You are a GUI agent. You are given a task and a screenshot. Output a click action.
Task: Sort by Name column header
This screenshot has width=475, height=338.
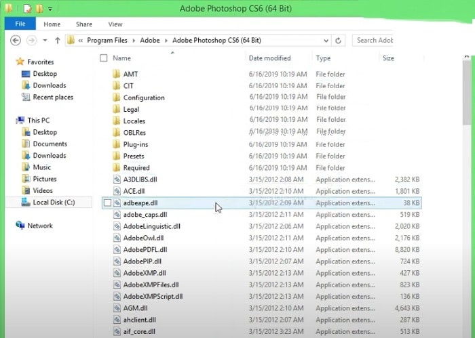tap(121, 58)
